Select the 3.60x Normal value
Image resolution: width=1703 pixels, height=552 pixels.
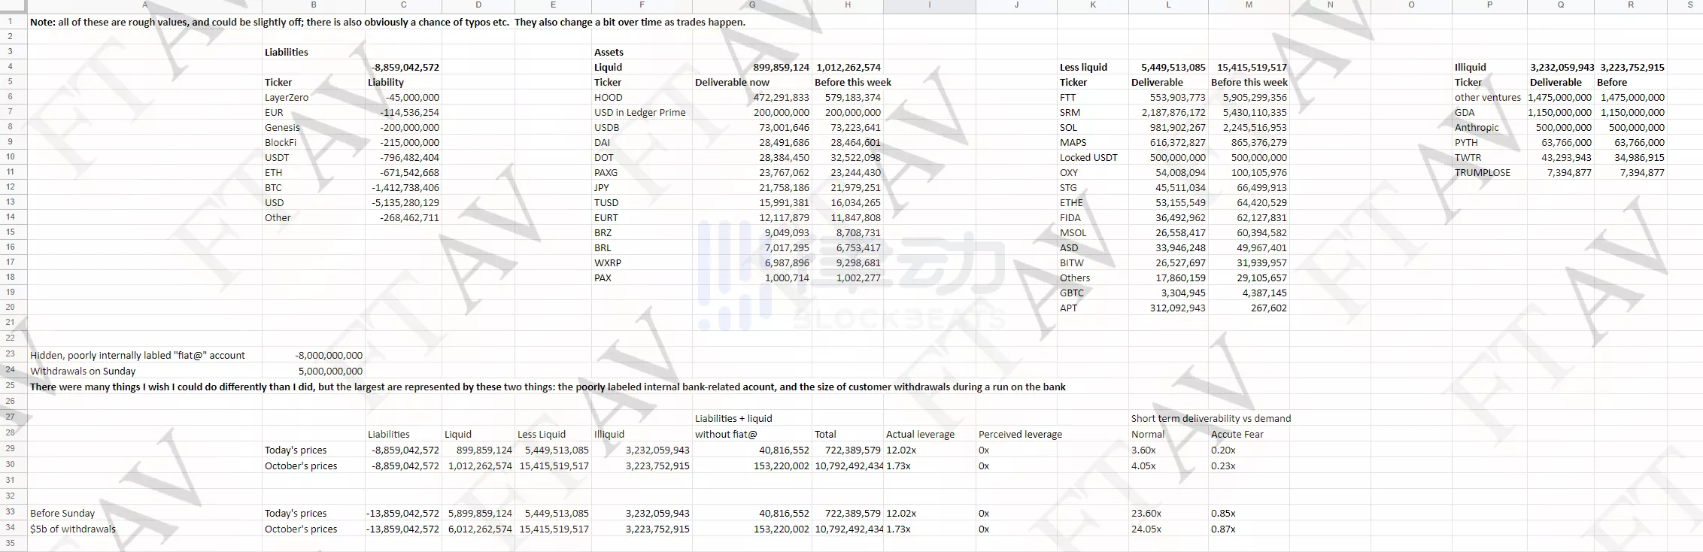coord(1143,450)
